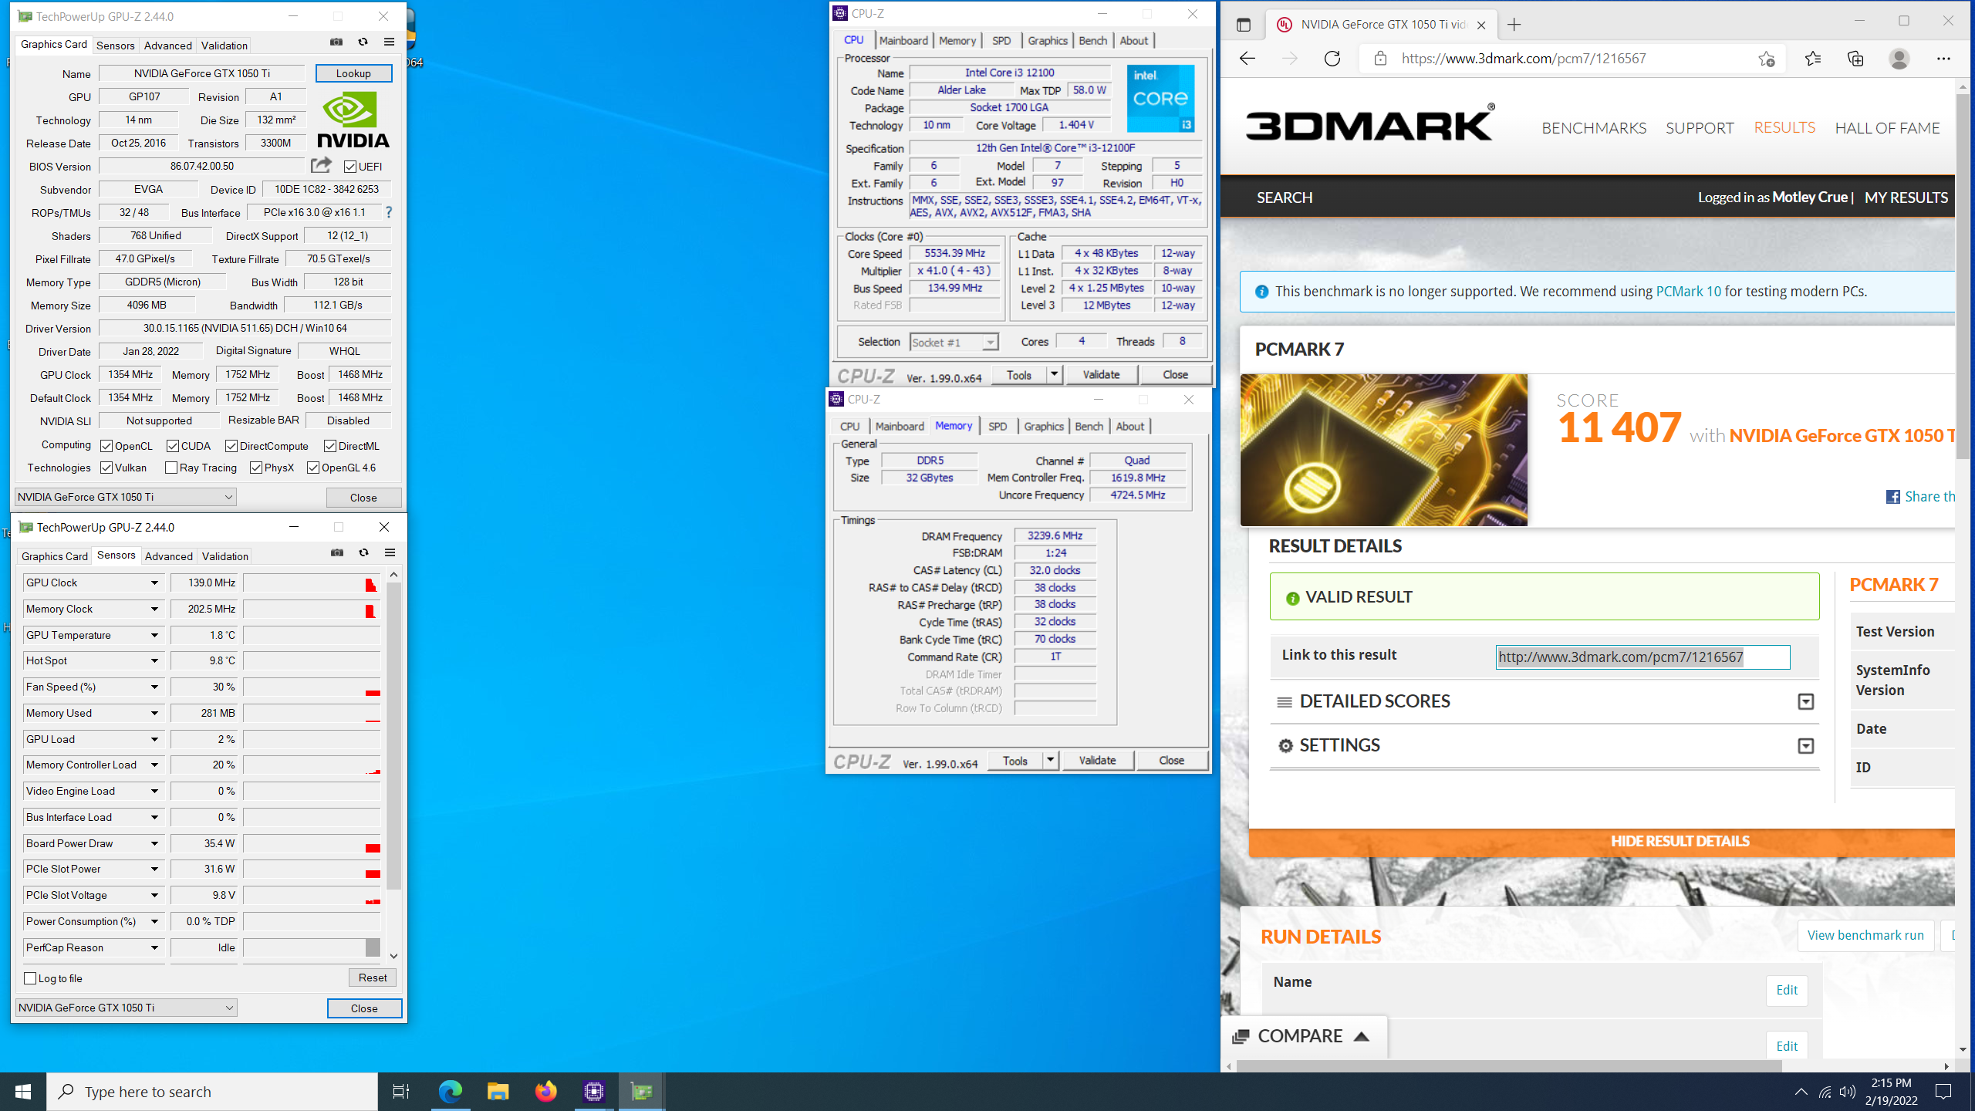
Task: Open Socket #1 selection dropdown in CPU-Z
Action: coord(990,343)
